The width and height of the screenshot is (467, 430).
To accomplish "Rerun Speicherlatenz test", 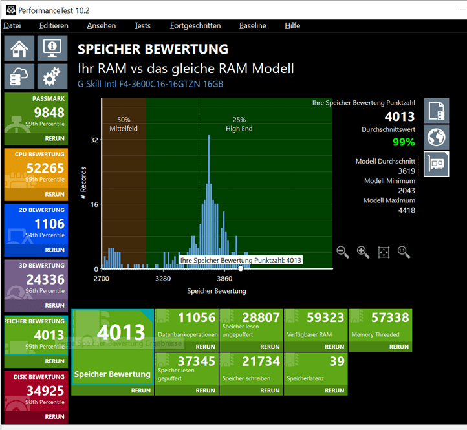I will point(334,391).
